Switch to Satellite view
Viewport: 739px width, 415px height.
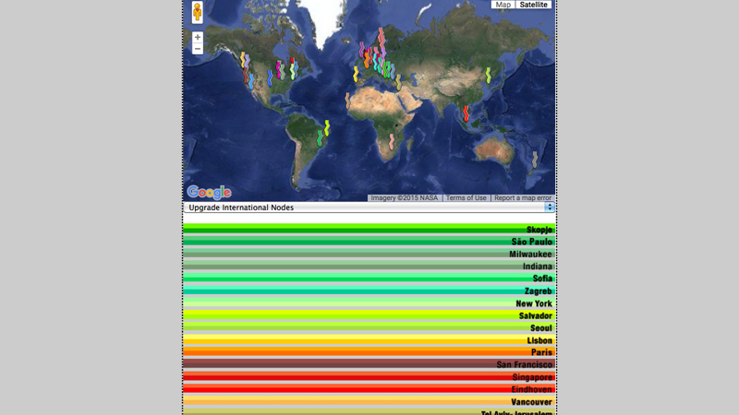(534, 5)
